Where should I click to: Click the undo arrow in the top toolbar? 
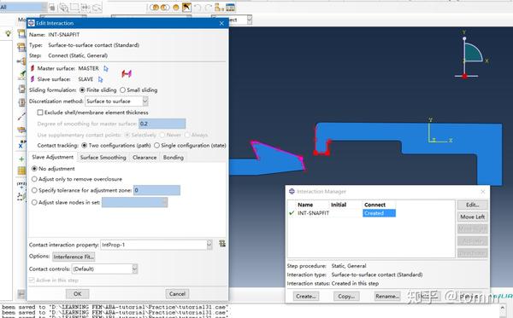tap(198, 7)
